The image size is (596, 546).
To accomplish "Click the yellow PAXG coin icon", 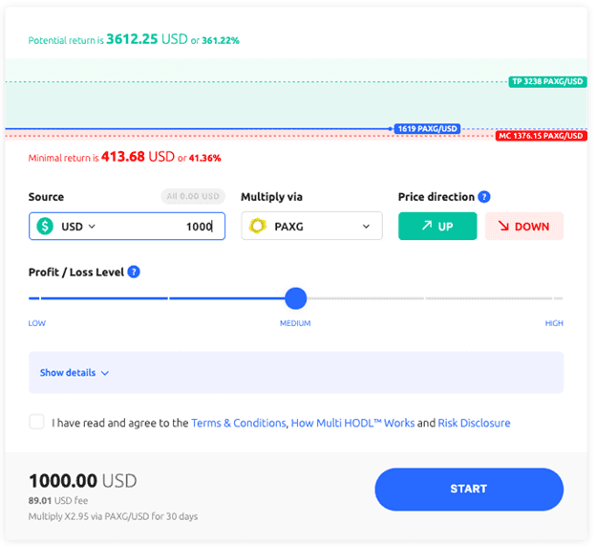I will point(258,227).
